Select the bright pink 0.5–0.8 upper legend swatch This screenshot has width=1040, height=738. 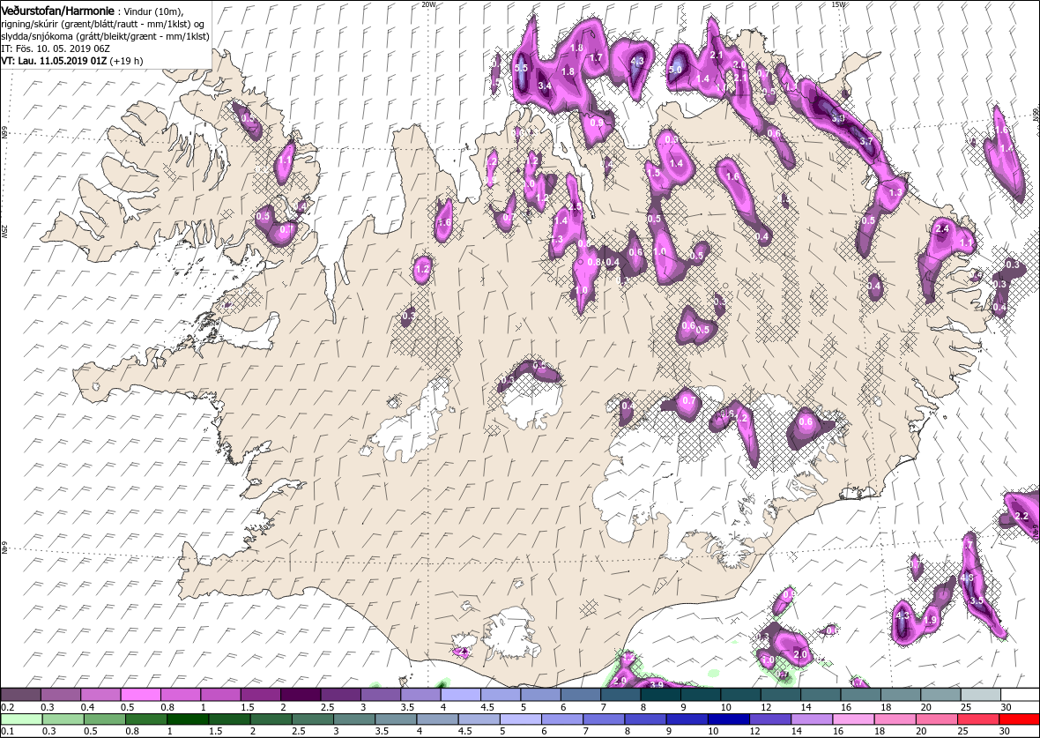[x=140, y=694]
